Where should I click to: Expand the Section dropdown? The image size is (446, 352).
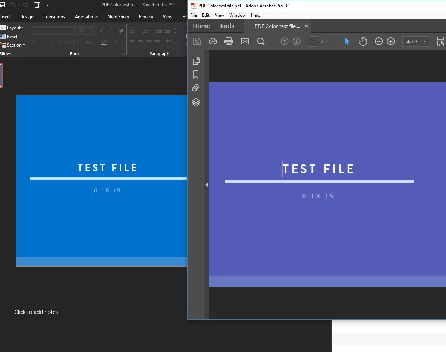tap(13, 45)
